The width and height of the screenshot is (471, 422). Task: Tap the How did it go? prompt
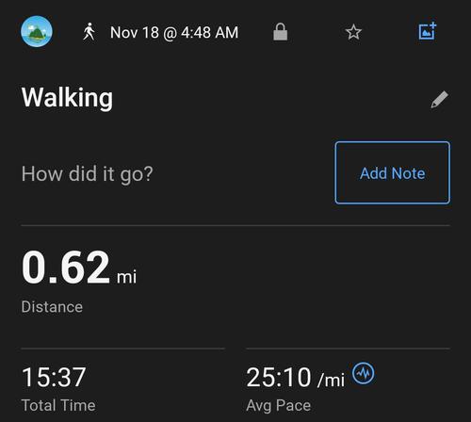[x=87, y=174]
